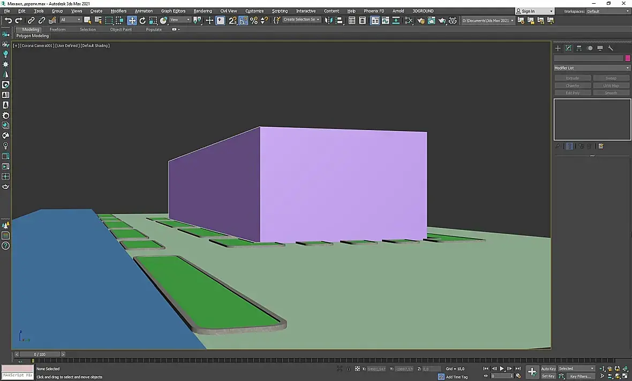Click the object name field
Image resolution: width=632 pixels, height=381 pixels.
pyautogui.click(x=589, y=58)
